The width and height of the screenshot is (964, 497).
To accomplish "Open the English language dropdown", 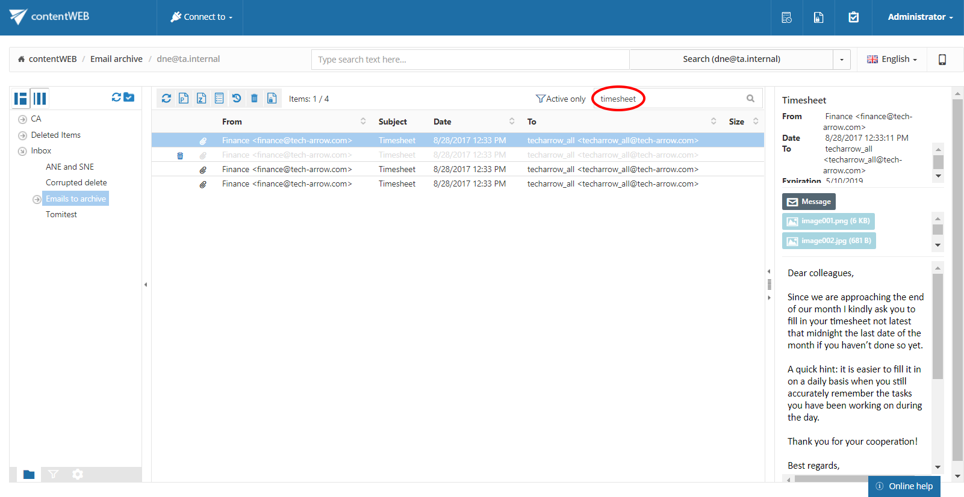I will tap(892, 59).
